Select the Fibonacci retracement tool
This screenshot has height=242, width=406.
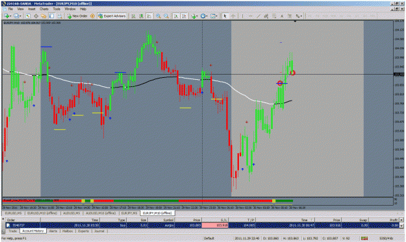click(x=274, y=16)
